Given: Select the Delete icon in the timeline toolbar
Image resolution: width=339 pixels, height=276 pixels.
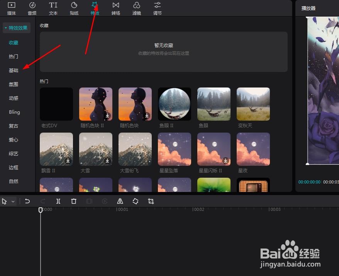Looking at the screenshot, I should tap(74, 201).
